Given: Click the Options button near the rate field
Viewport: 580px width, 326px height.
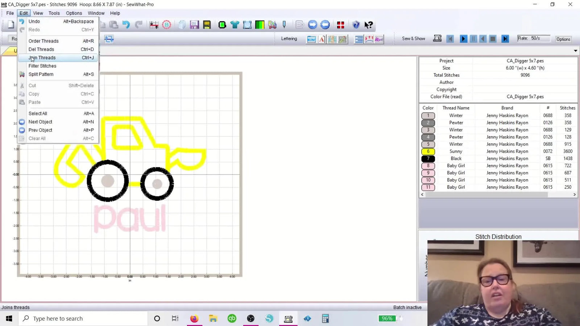Looking at the screenshot, I should 563,39.
